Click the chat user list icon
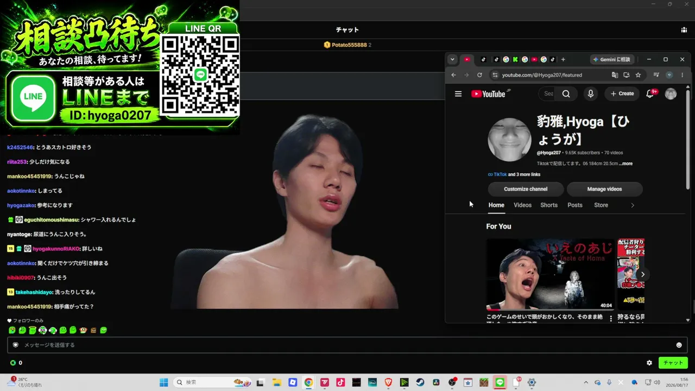Screen dimensions: 695x391 (684, 30)
